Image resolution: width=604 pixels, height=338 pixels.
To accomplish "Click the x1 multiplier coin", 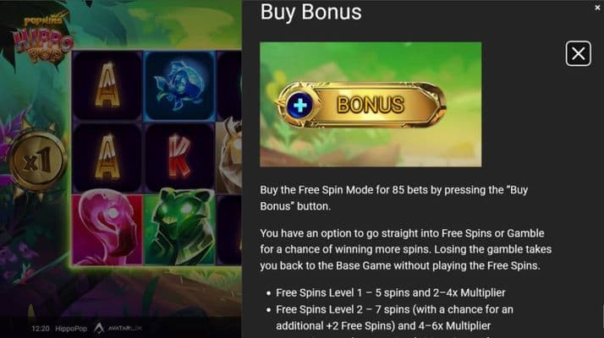I will [x=37, y=161].
